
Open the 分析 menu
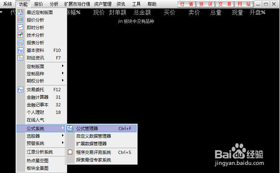click(x=54, y=4)
